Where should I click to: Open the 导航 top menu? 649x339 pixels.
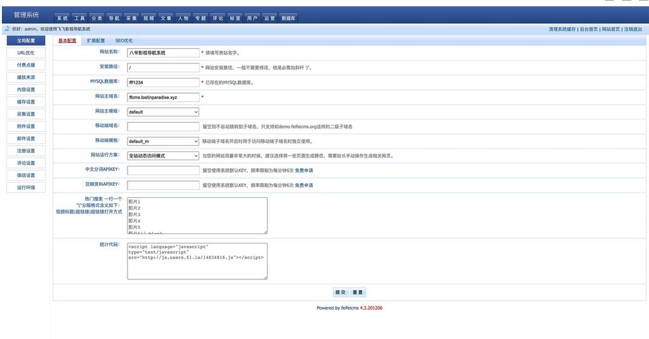[x=114, y=18]
